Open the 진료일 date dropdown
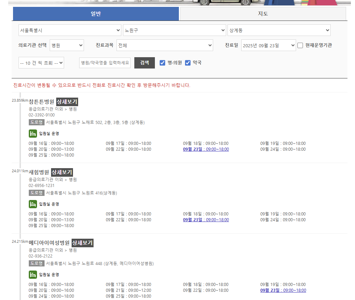355x300 pixels. coord(269,45)
